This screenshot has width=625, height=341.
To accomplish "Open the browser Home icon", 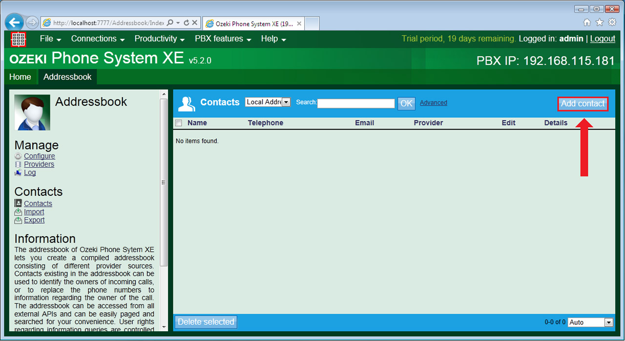I will tap(587, 22).
